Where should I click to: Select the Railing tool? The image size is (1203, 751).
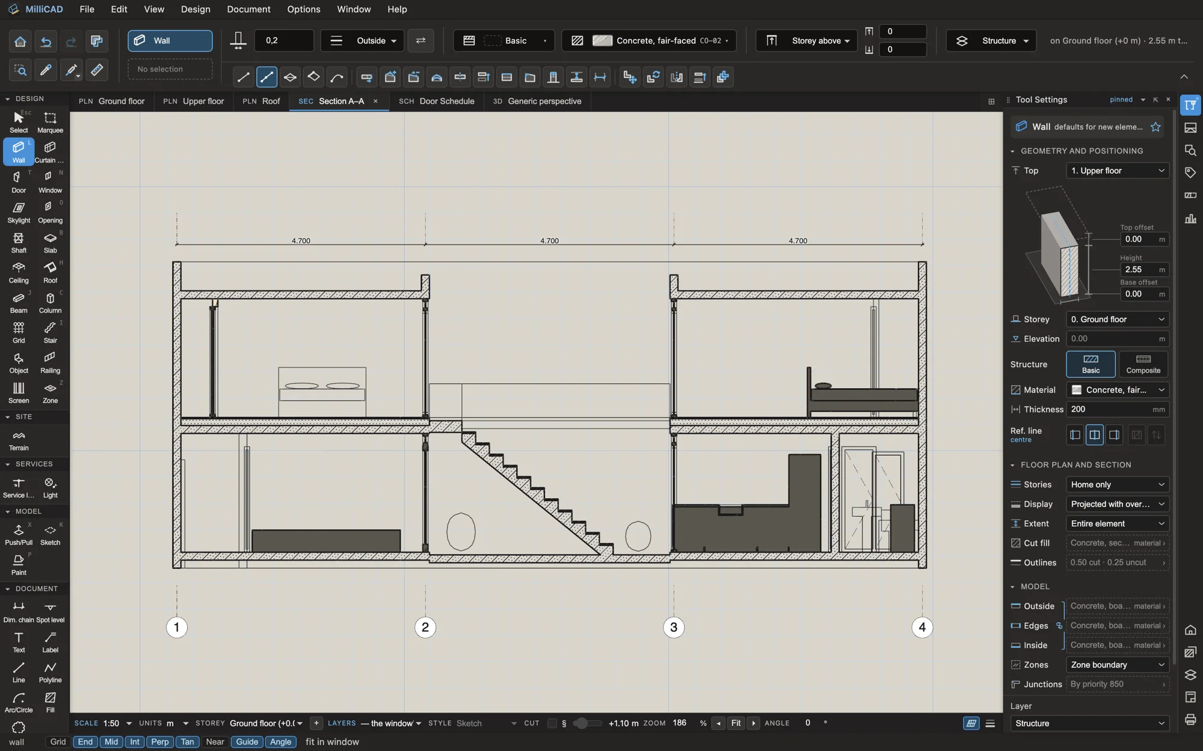click(50, 362)
